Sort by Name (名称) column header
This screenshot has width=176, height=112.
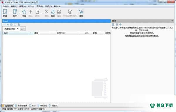[18, 33]
